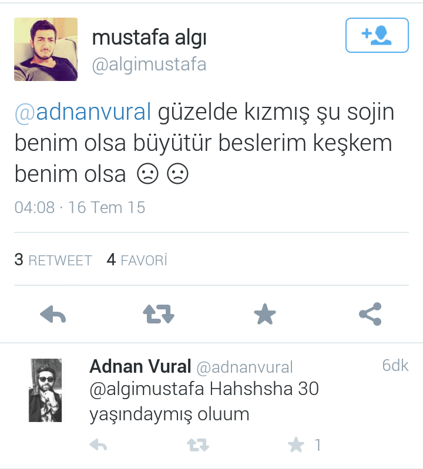
Task: Reply to Adnan Vural's tweet
Action: click(x=98, y=445)
